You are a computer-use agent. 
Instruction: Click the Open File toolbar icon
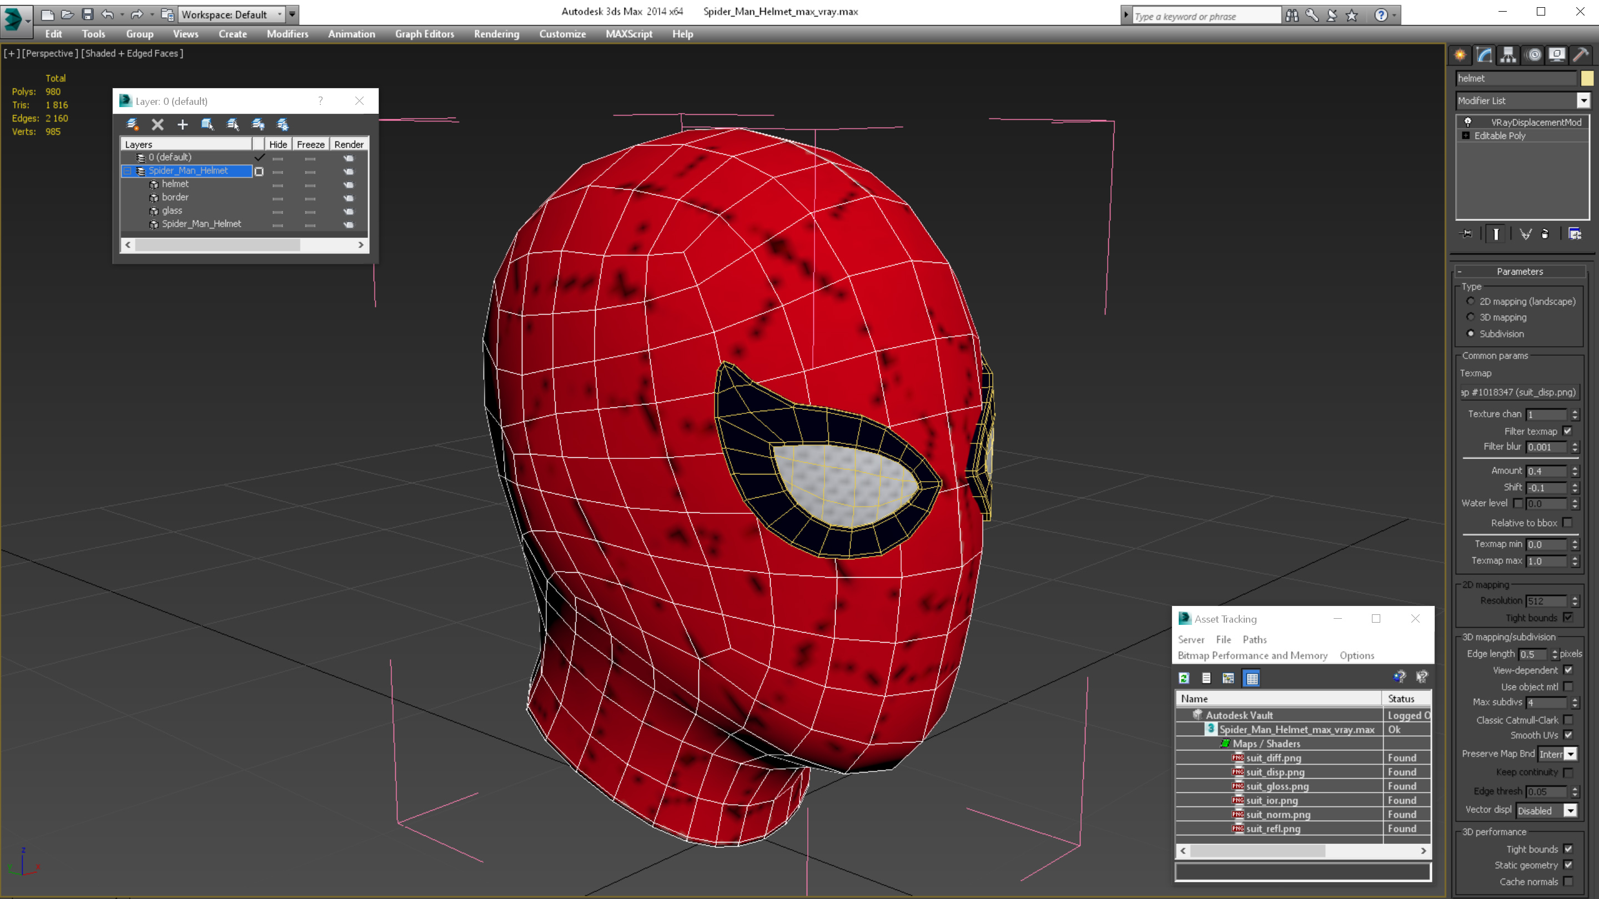(68, 14)
